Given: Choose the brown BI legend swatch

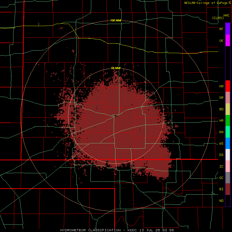Looking at the screenshot, I should click(228, 189).
